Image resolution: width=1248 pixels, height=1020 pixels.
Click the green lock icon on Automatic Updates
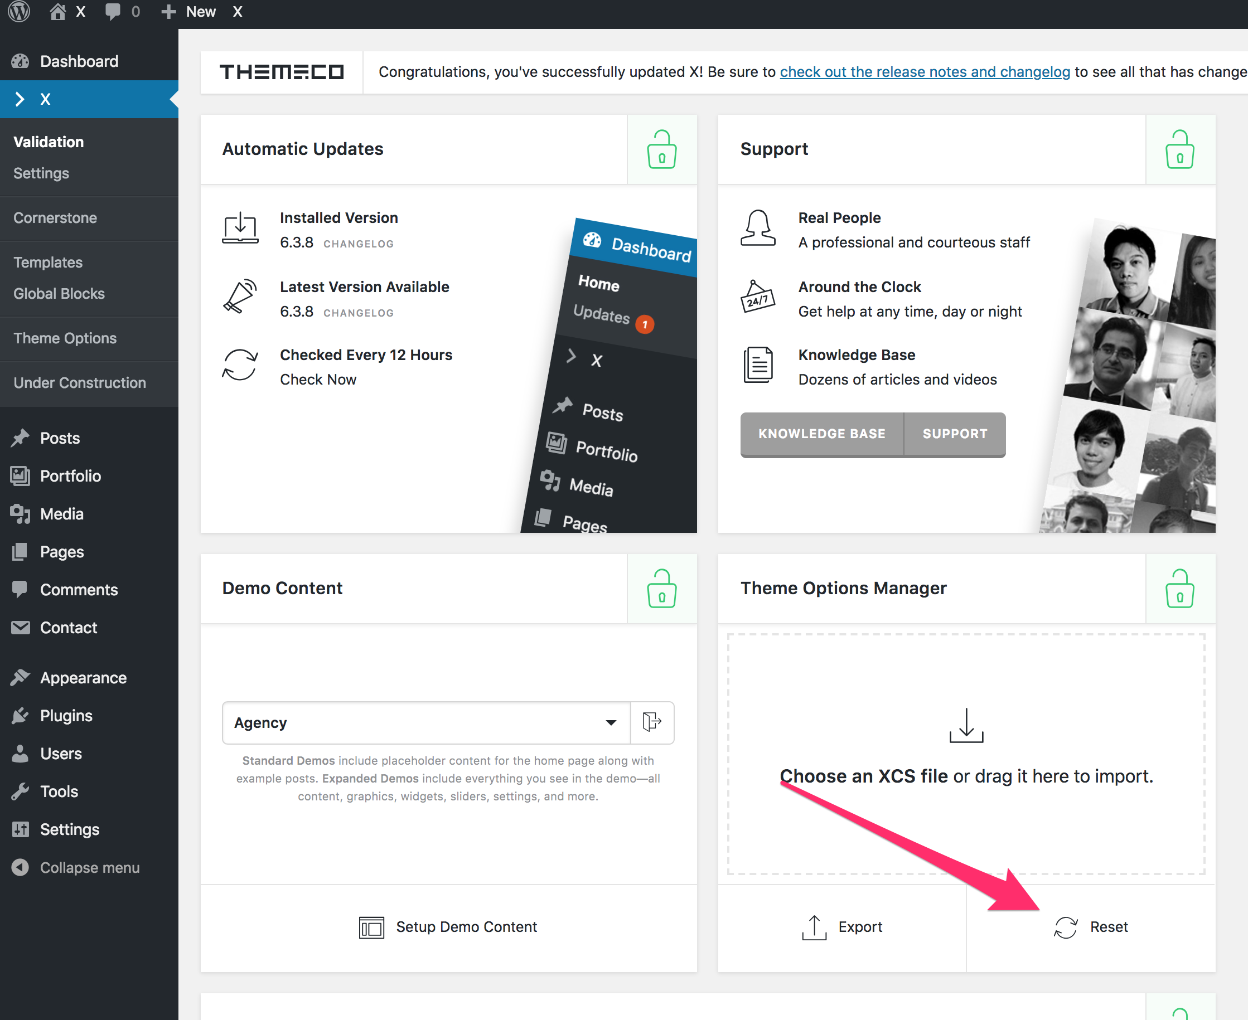(661, 149)
